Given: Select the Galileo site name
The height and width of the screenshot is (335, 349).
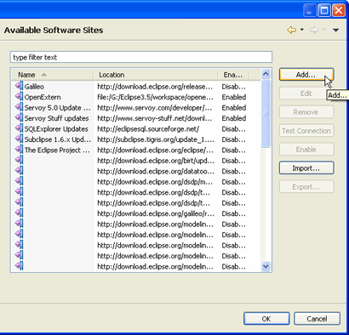Looking at the screenshot, I should (34, 87).
